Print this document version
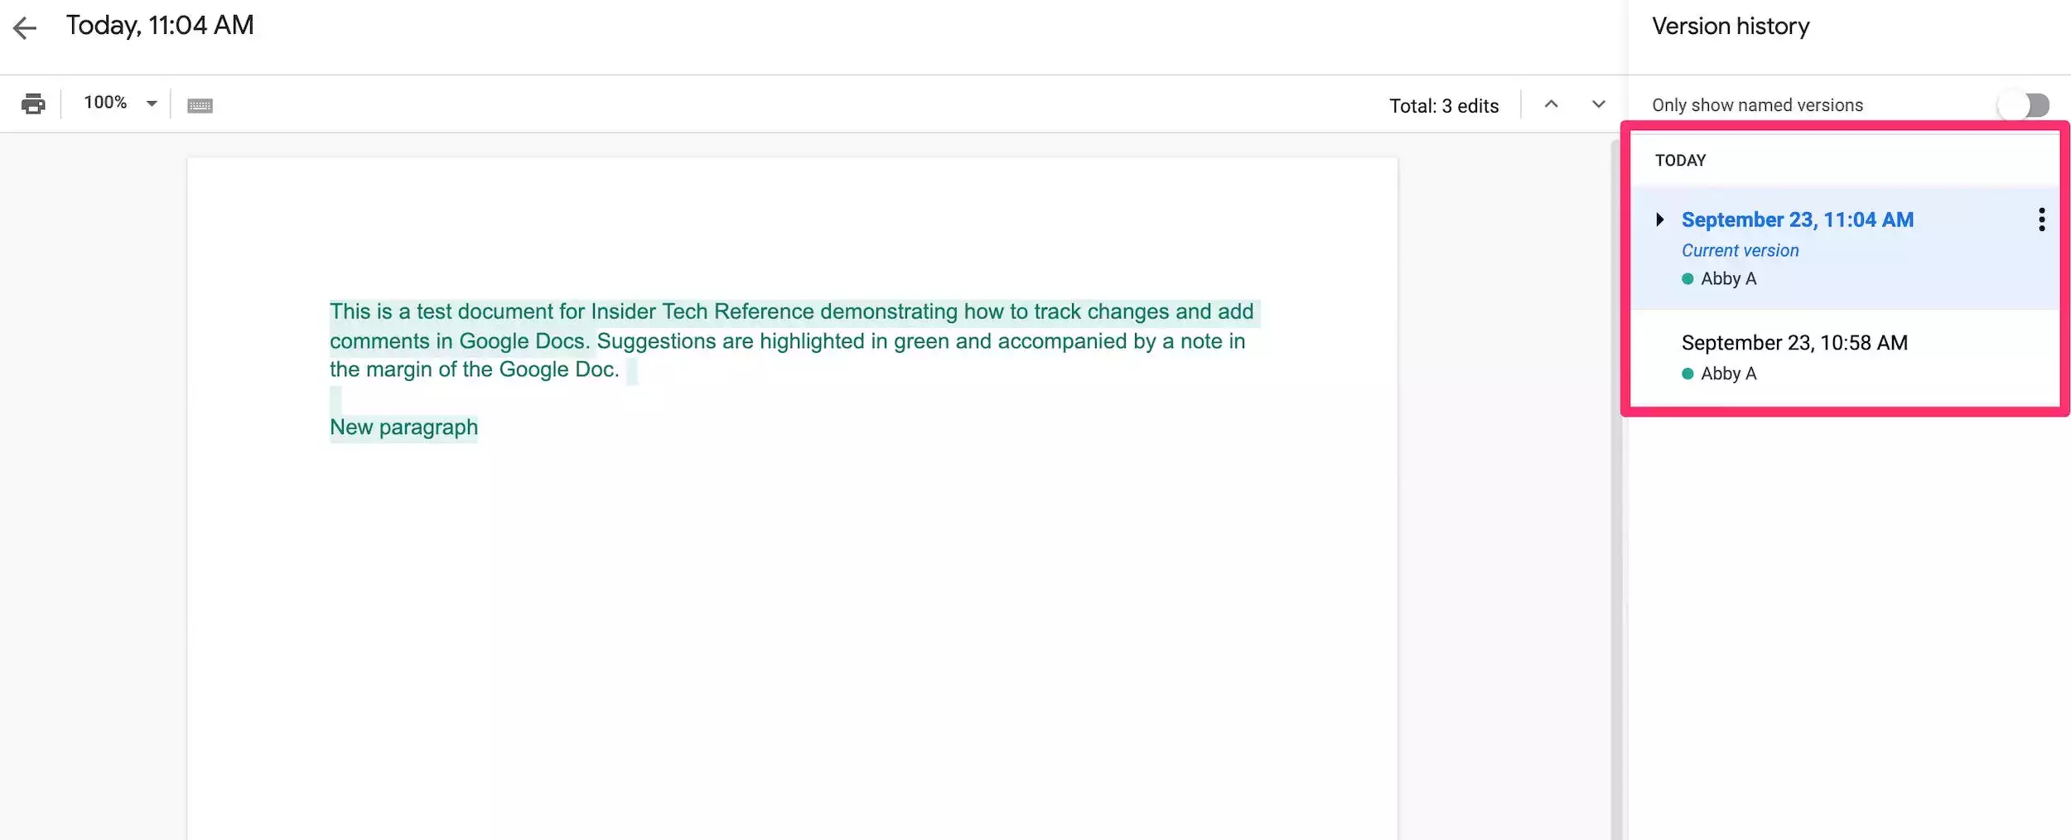 coord(33,104)
